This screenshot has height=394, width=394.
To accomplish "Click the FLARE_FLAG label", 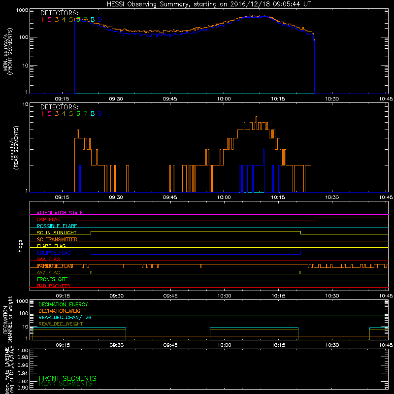I will 51,246.
